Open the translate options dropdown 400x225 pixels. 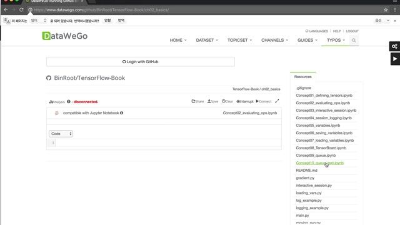point(382,21)
